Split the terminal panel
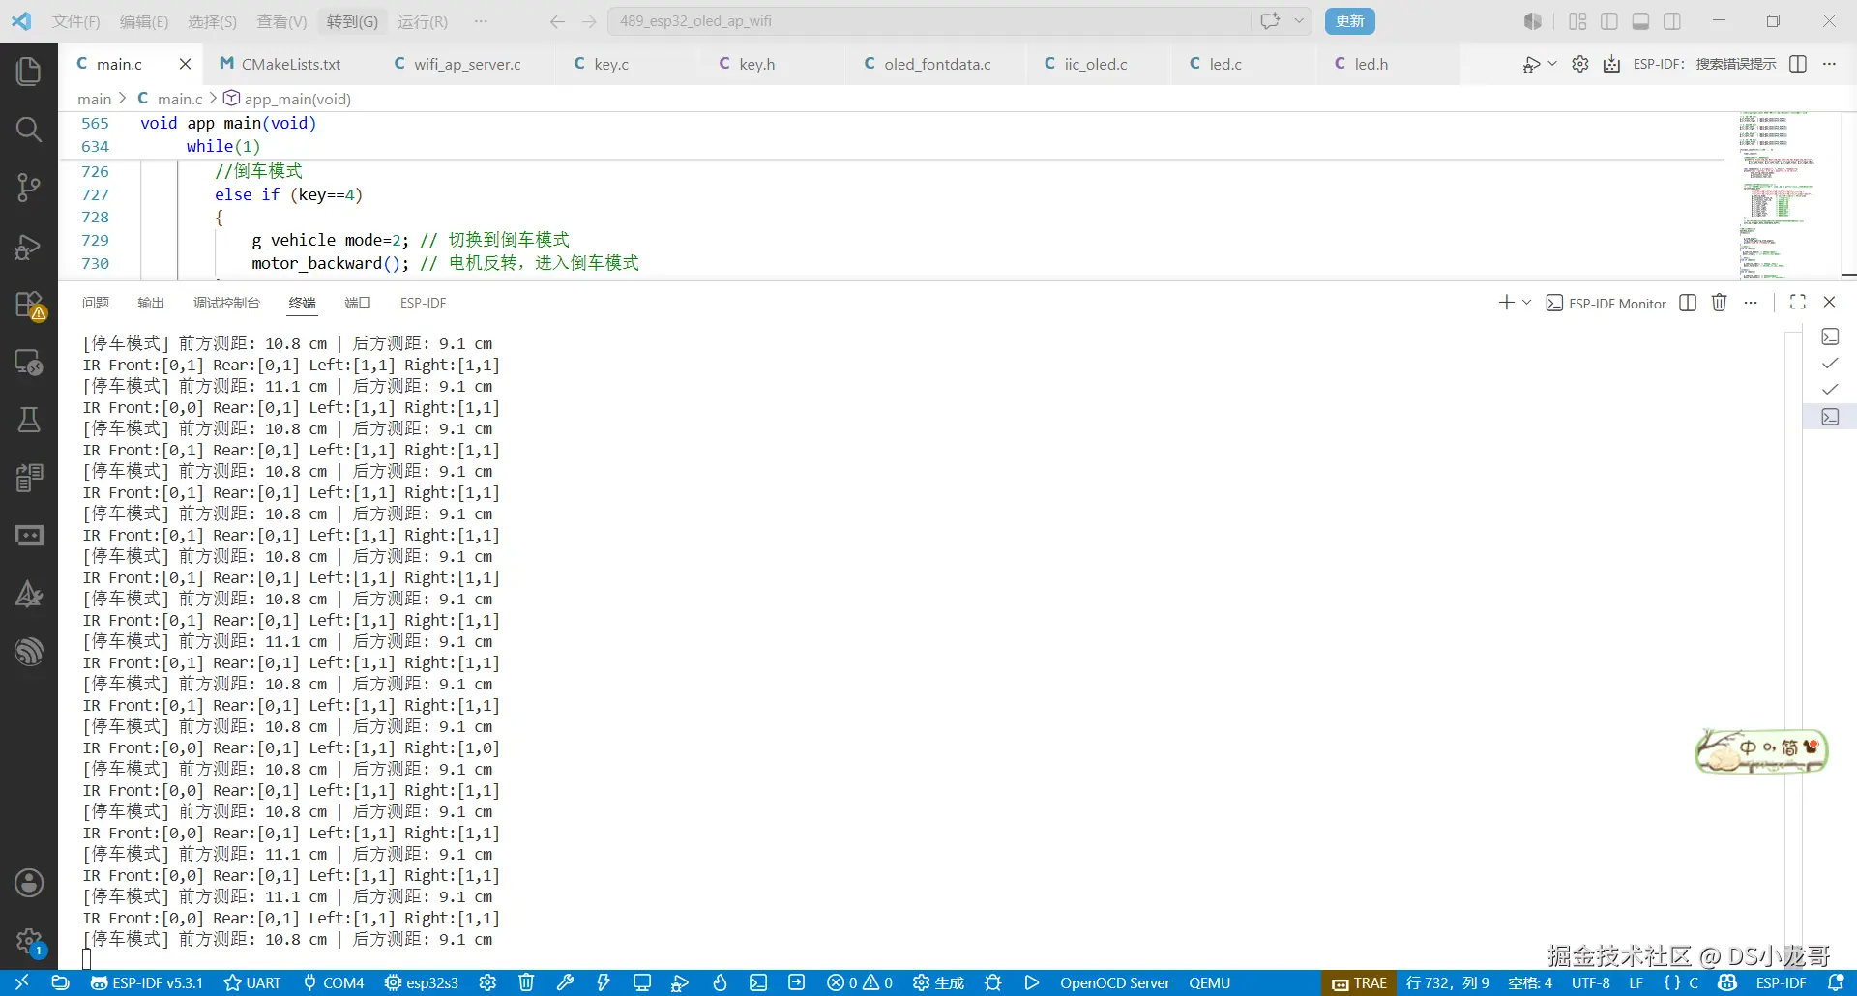The image size is (1857, 996). [x=1688, y=303]
